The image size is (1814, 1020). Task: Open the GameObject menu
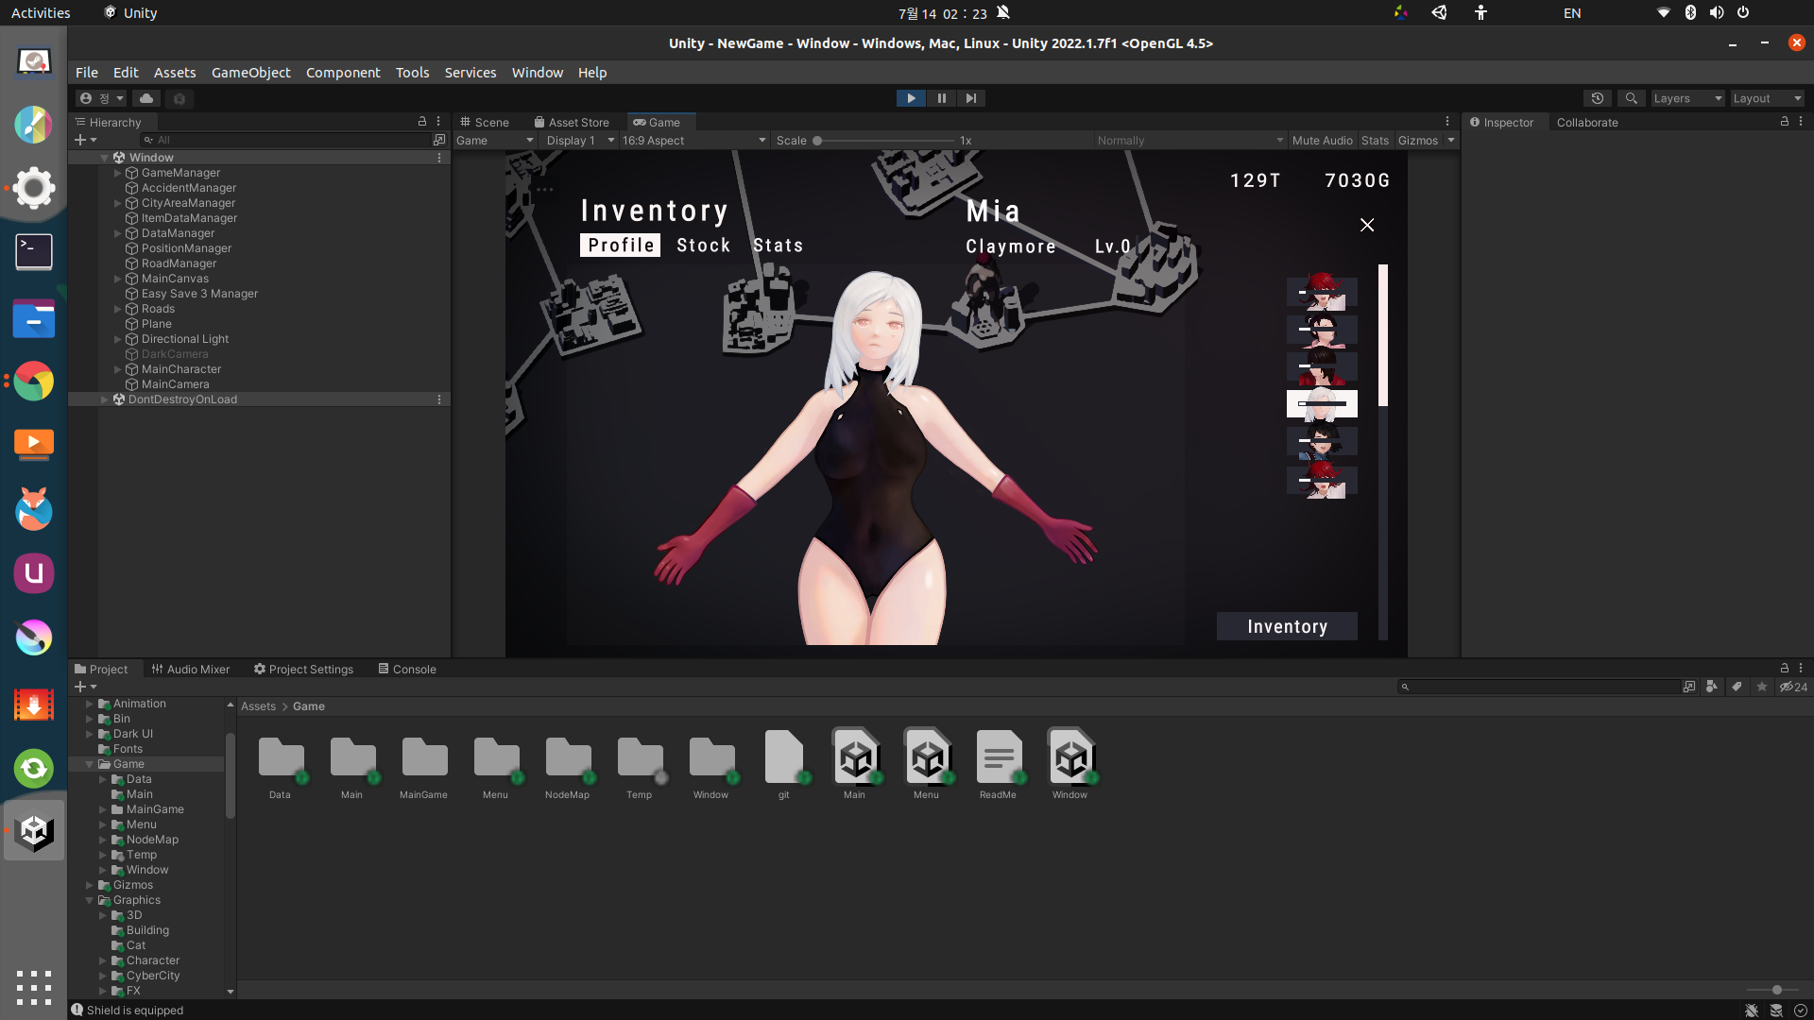(x=250, y=73)
